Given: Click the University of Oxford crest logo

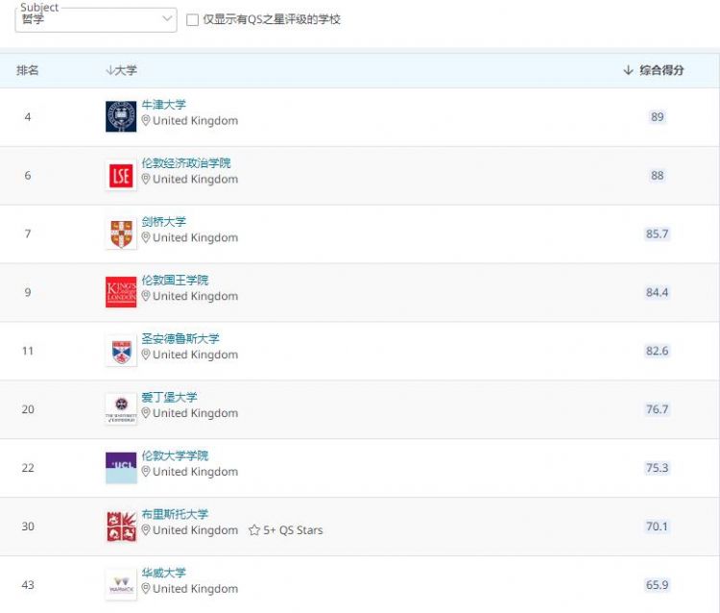Looking at the screenshot, I should (x=121, y=116).
